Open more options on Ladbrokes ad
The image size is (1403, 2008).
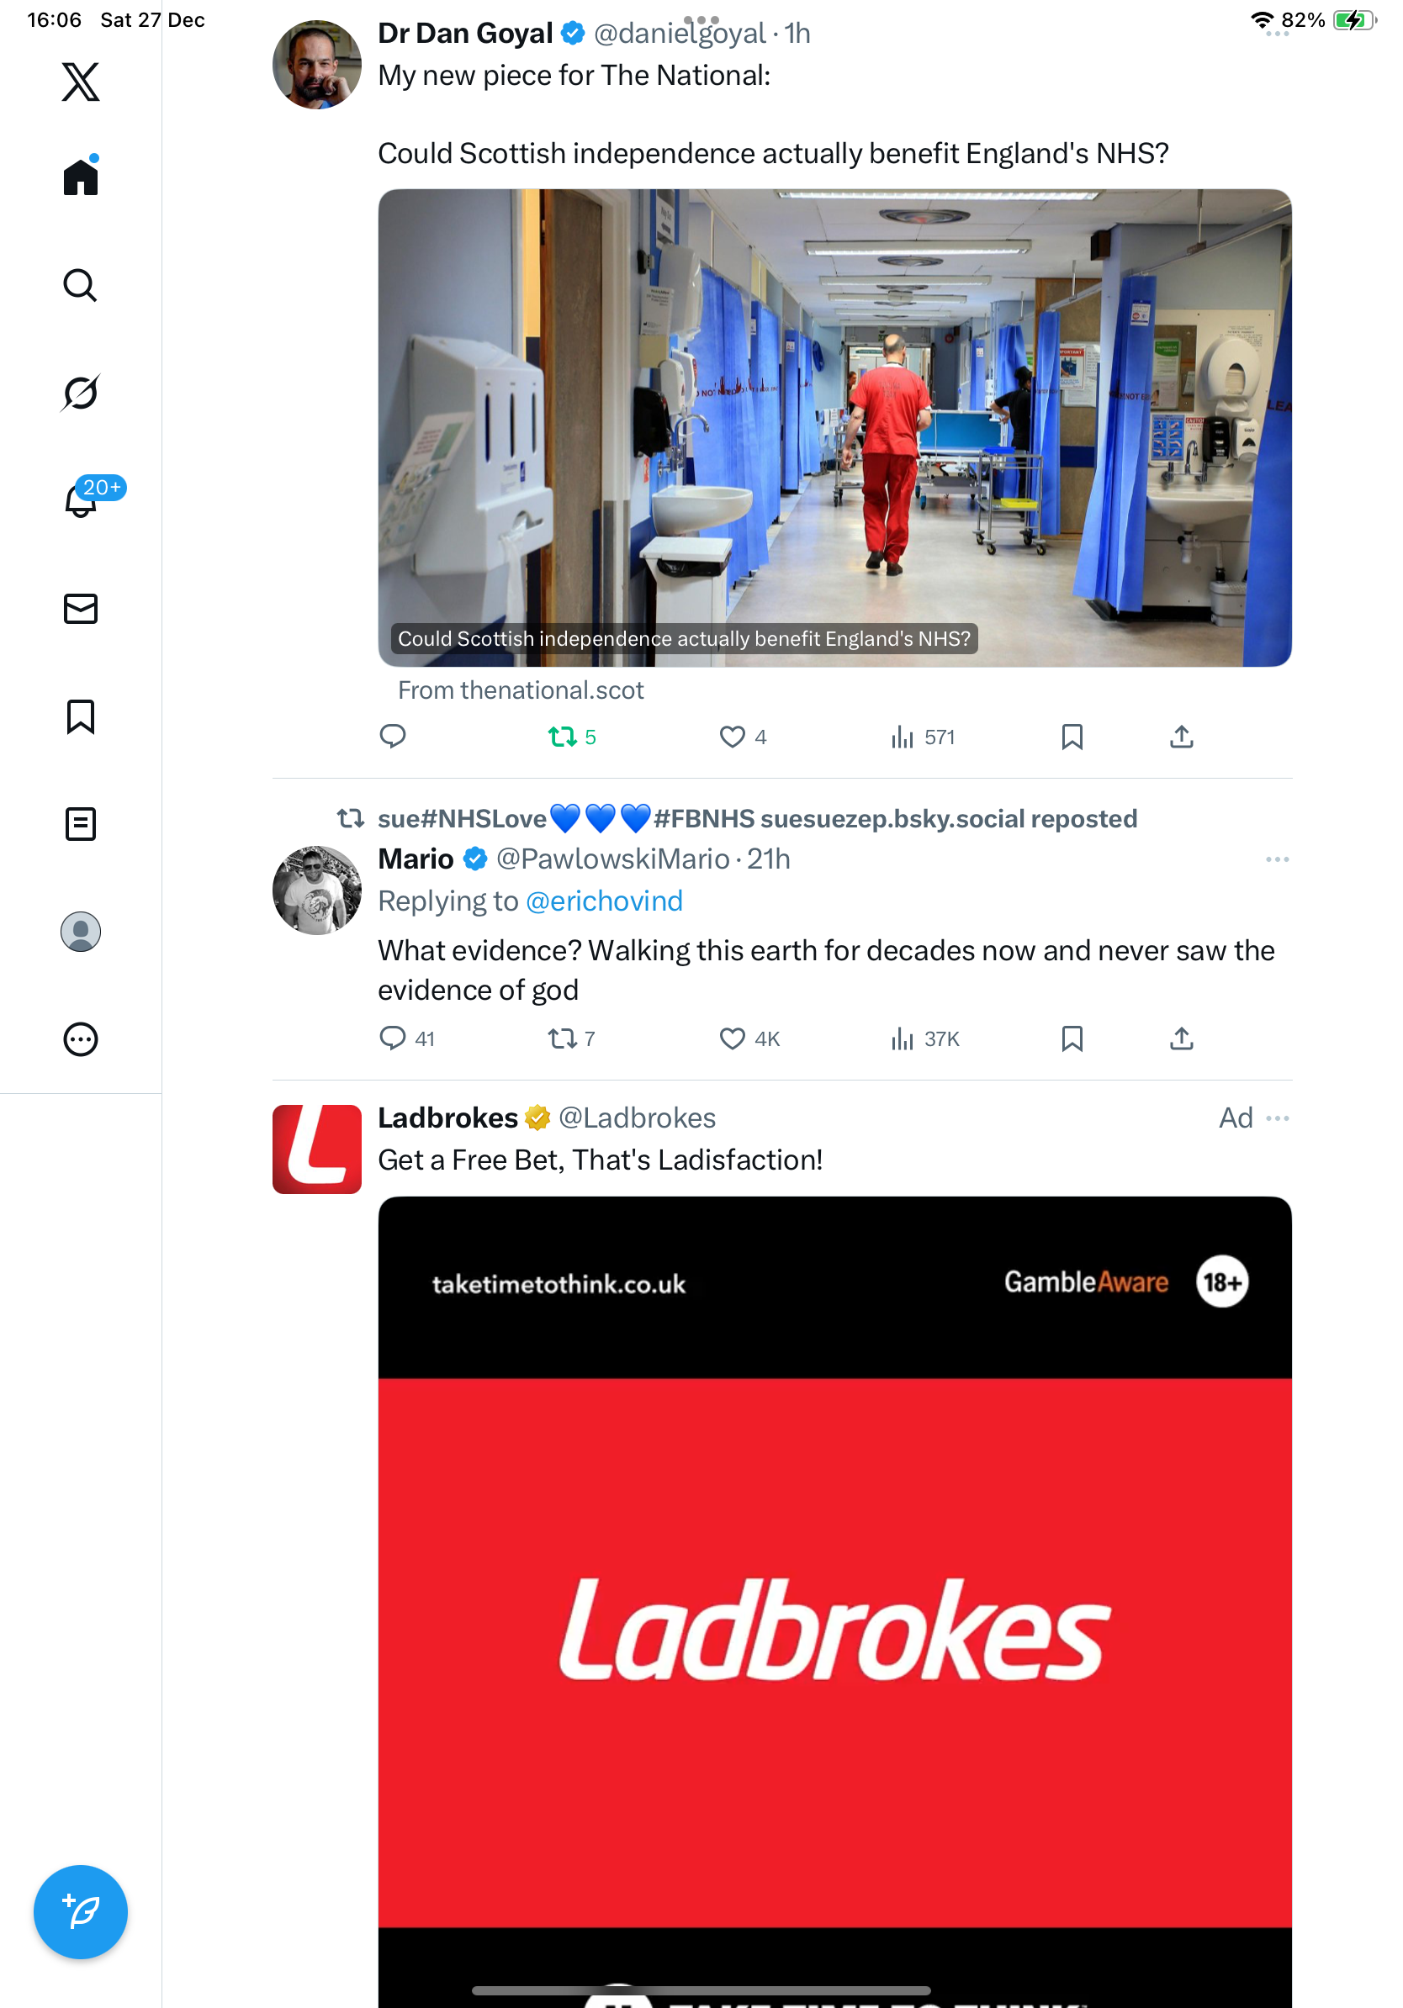(1277, 1118)
